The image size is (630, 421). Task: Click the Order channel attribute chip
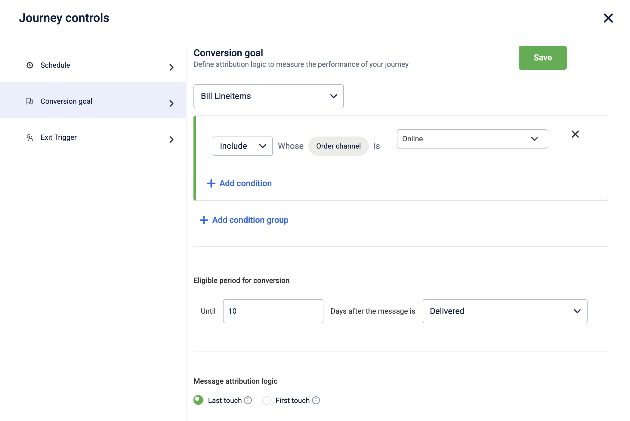click(338, 146)
